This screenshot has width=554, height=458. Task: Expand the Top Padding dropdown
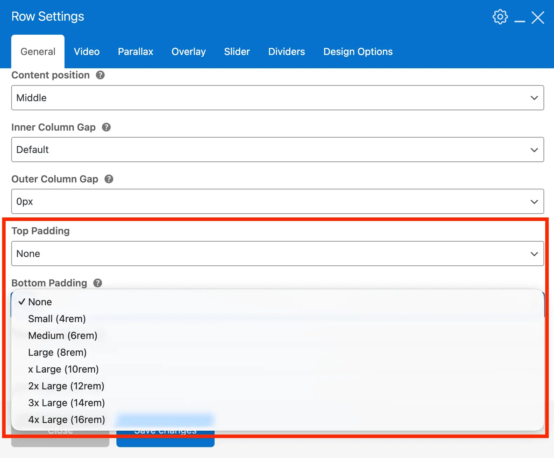point(277,254)
